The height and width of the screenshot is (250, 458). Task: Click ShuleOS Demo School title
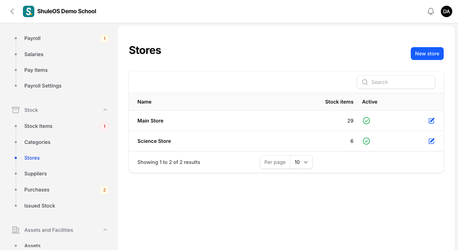67,11
